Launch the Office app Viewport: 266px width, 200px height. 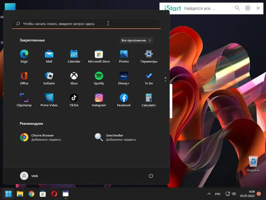24,78
